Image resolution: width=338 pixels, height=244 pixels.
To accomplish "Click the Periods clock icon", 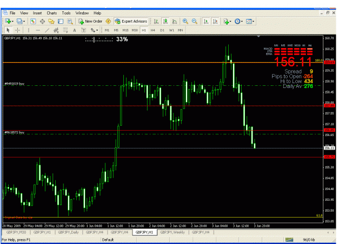I will coord(237,21).
